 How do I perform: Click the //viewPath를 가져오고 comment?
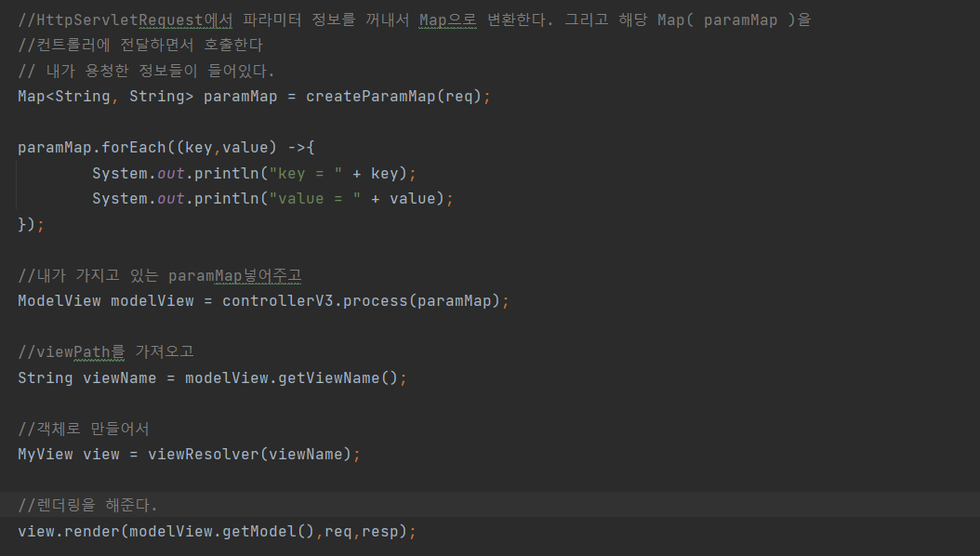[x=106, y=351]
